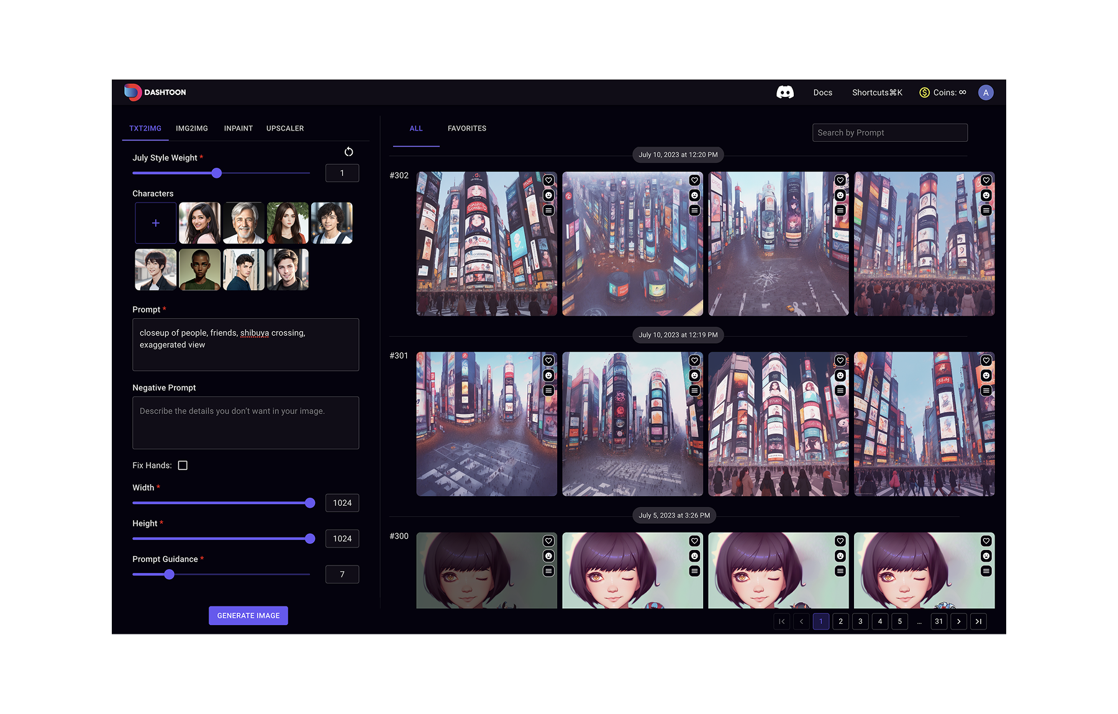Focus the Search by Prompt field
Screen dimensions: 1118x714
tap(890, 132)
